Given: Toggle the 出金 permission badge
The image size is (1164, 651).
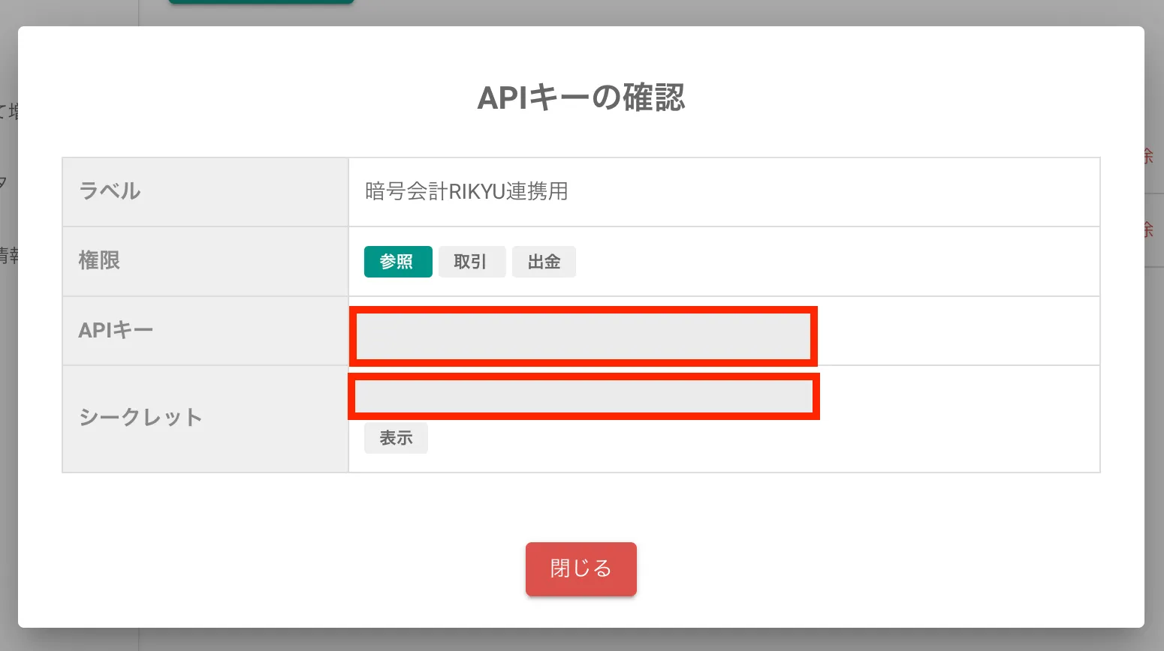Looking at the screenshot, I should pos(544,262).
